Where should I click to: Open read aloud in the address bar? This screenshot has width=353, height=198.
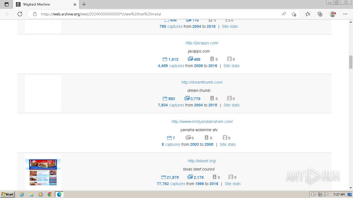[x=284, y=14]
